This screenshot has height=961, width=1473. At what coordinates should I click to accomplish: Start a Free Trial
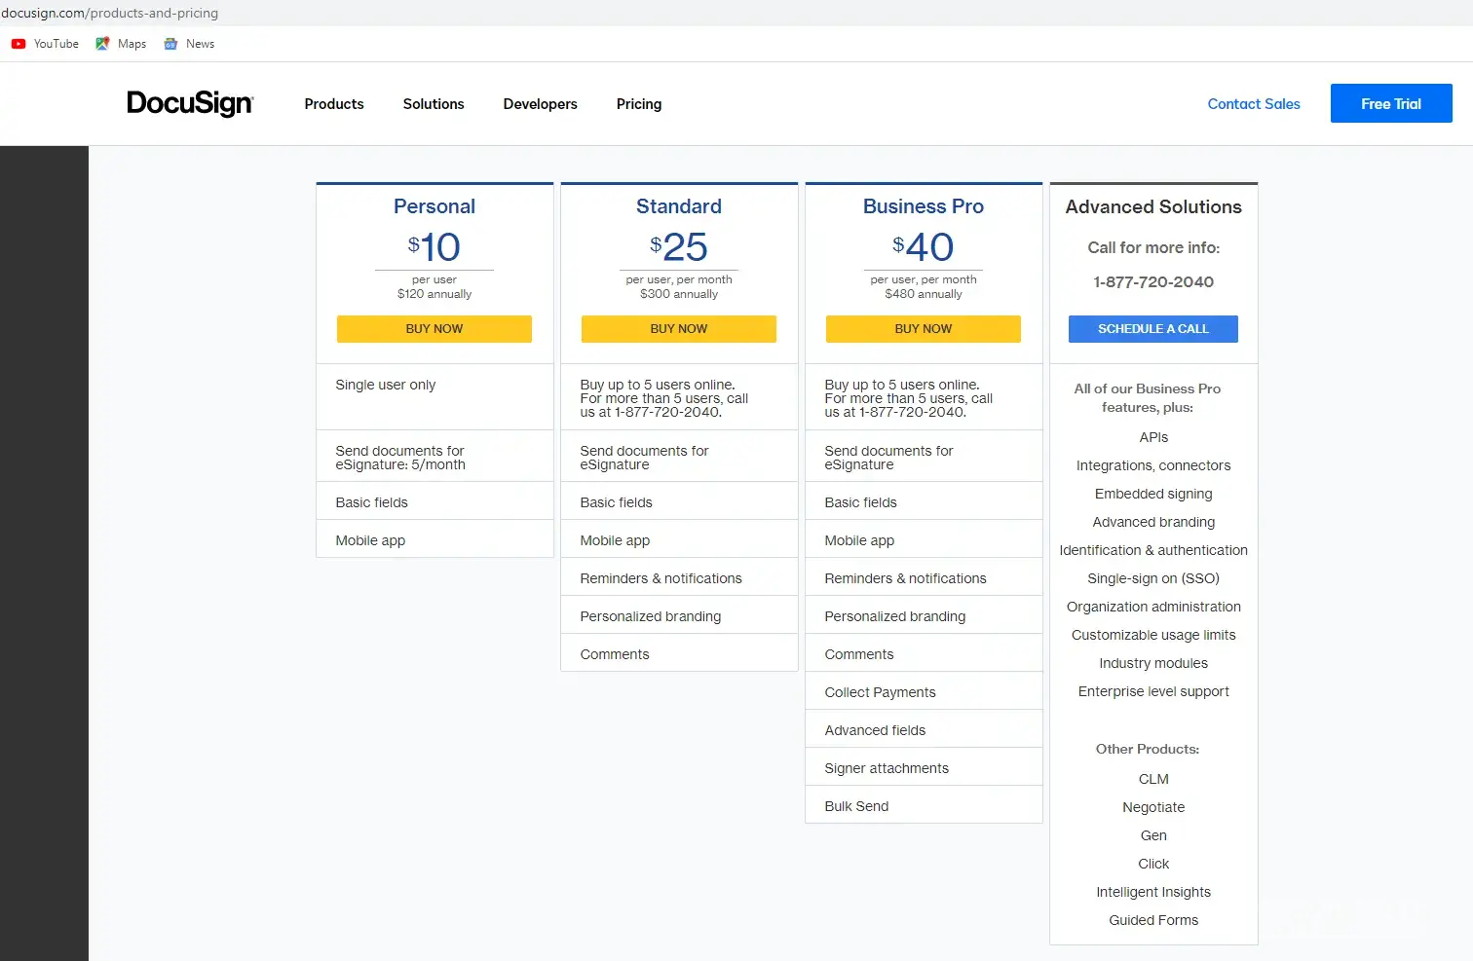[1390, 104]
